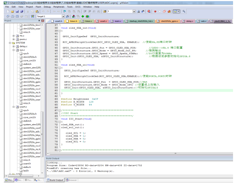
Task: Open the Project menu
Action: pos(30,7)
